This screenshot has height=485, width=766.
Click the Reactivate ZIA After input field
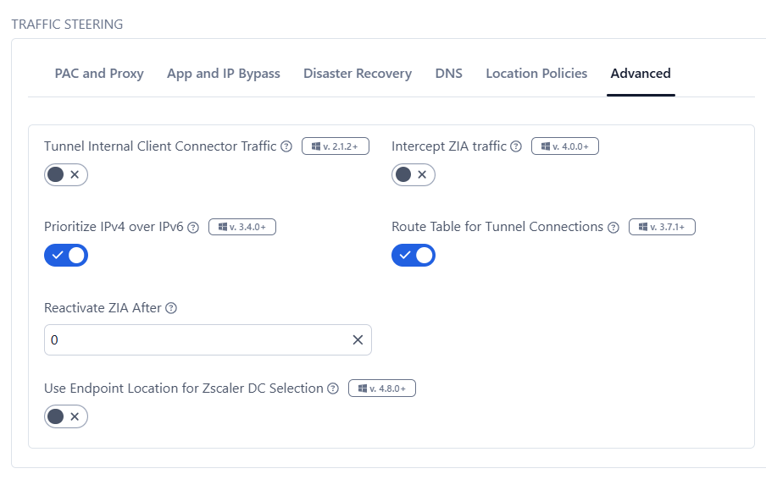click(x=195, y=339)
